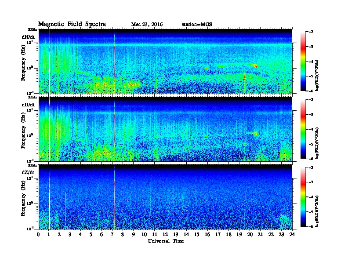
Task: Click the dH/dt spectrogram plot area
Action: pos(165,61)
